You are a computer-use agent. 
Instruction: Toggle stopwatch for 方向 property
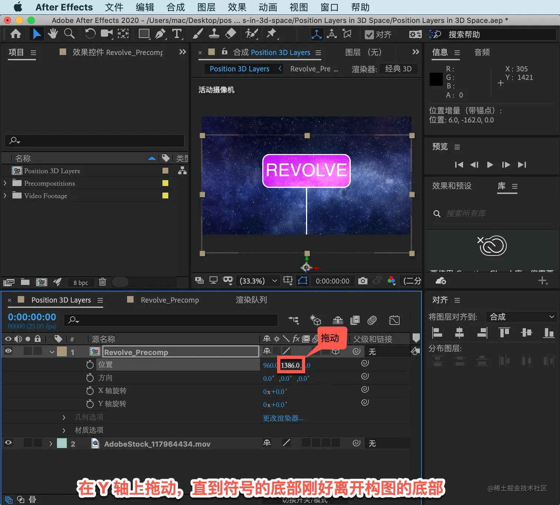click(x=90, y=378)
